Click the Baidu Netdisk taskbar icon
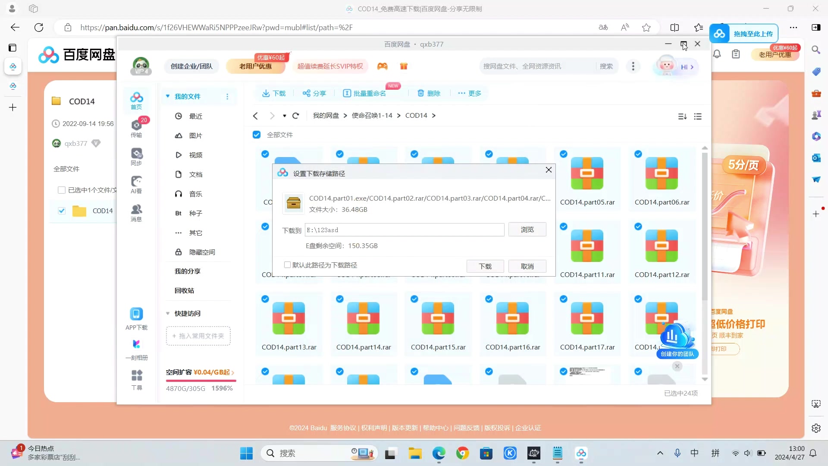 (x=581, y=453)
